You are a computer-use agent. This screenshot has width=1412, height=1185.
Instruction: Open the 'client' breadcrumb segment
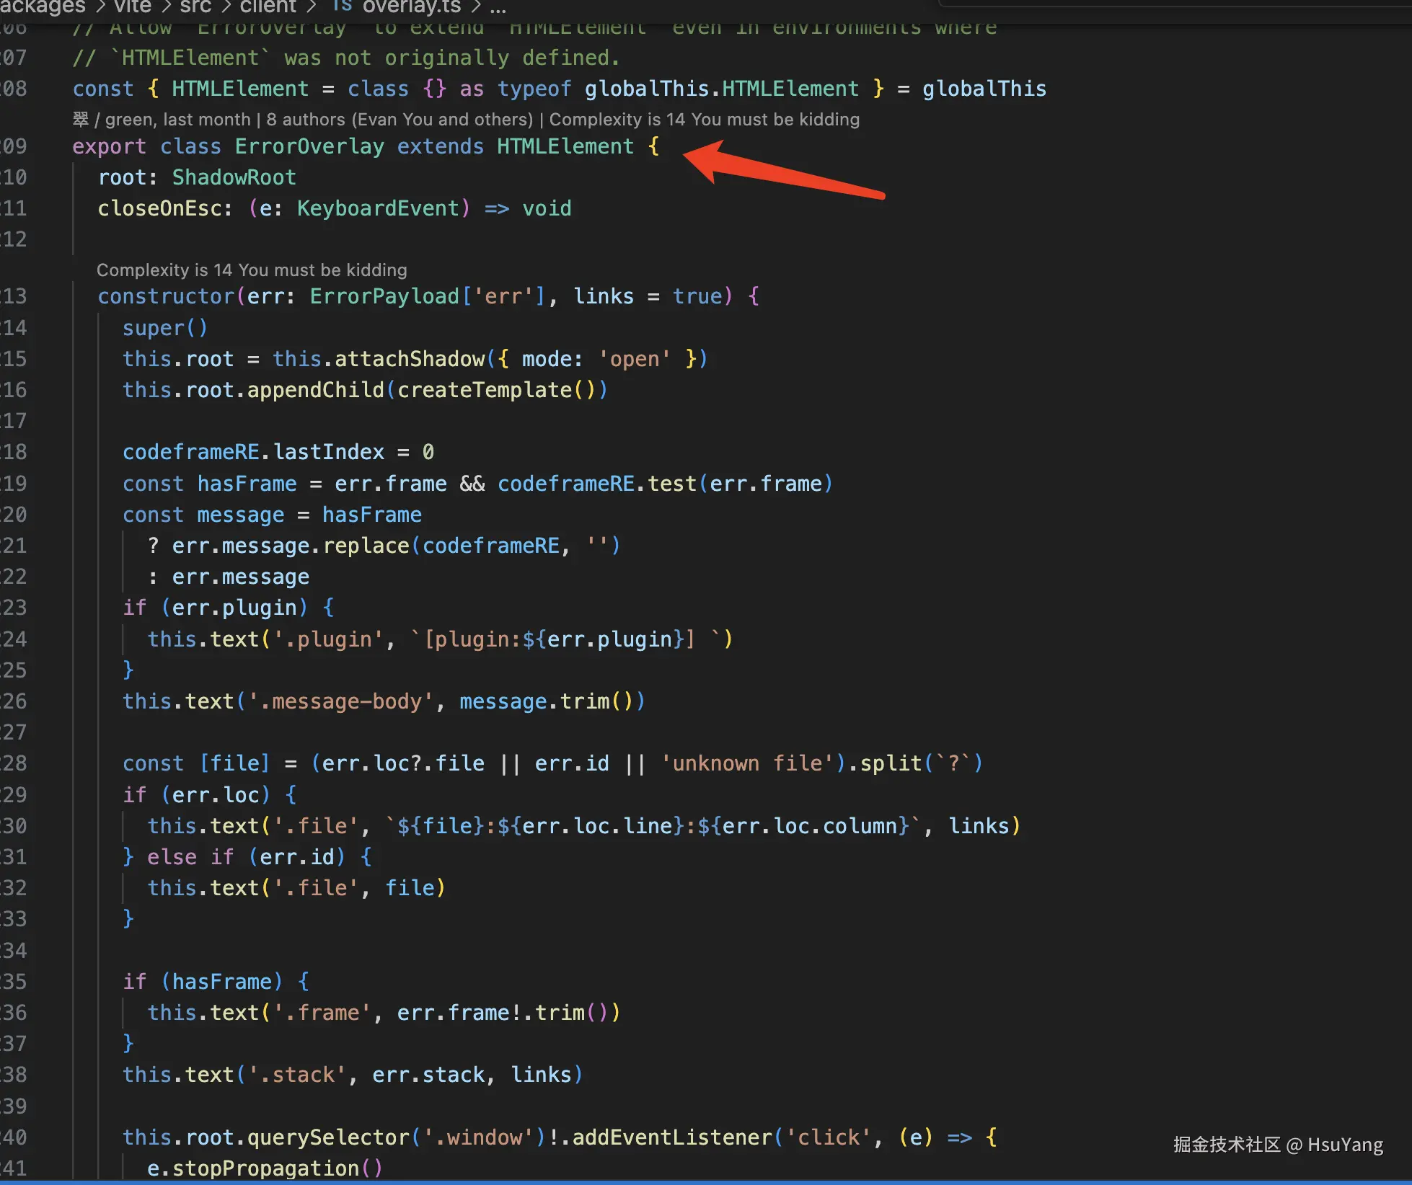268,6
